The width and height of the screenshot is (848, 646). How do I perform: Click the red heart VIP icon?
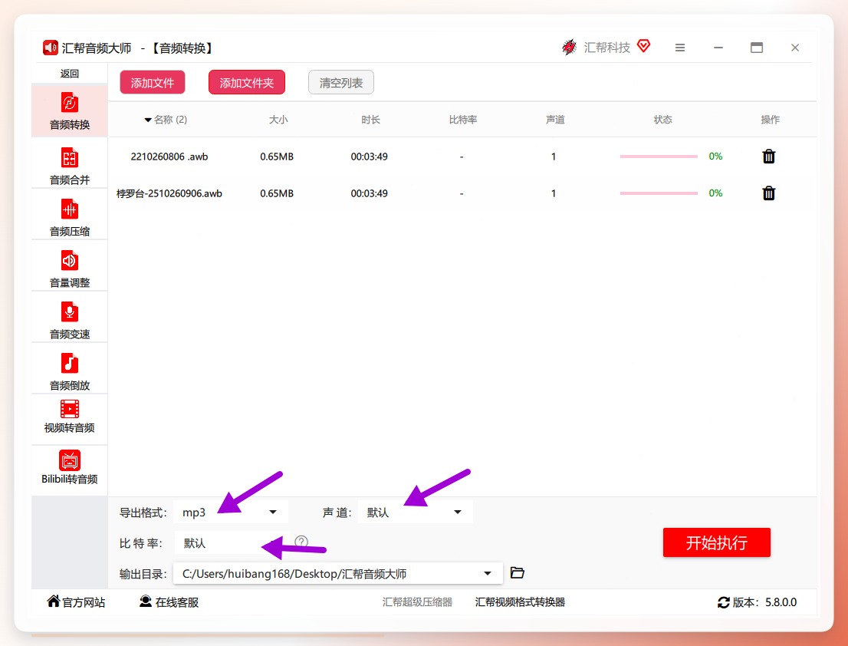[x=643, y=46]
